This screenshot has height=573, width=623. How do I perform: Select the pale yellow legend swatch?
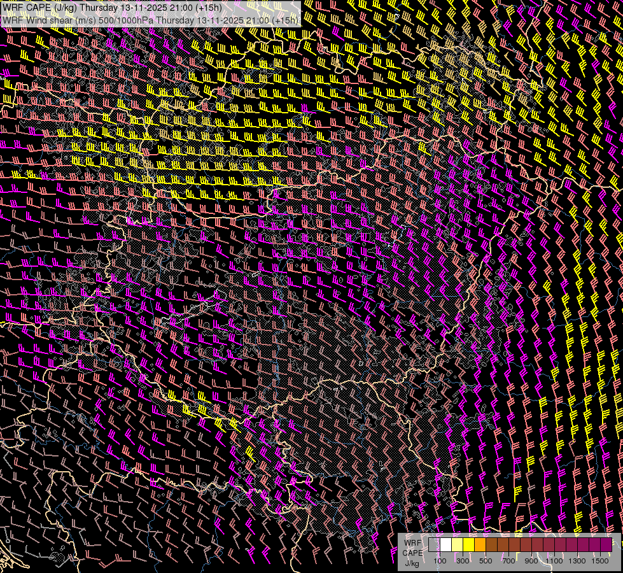[457, 545]
